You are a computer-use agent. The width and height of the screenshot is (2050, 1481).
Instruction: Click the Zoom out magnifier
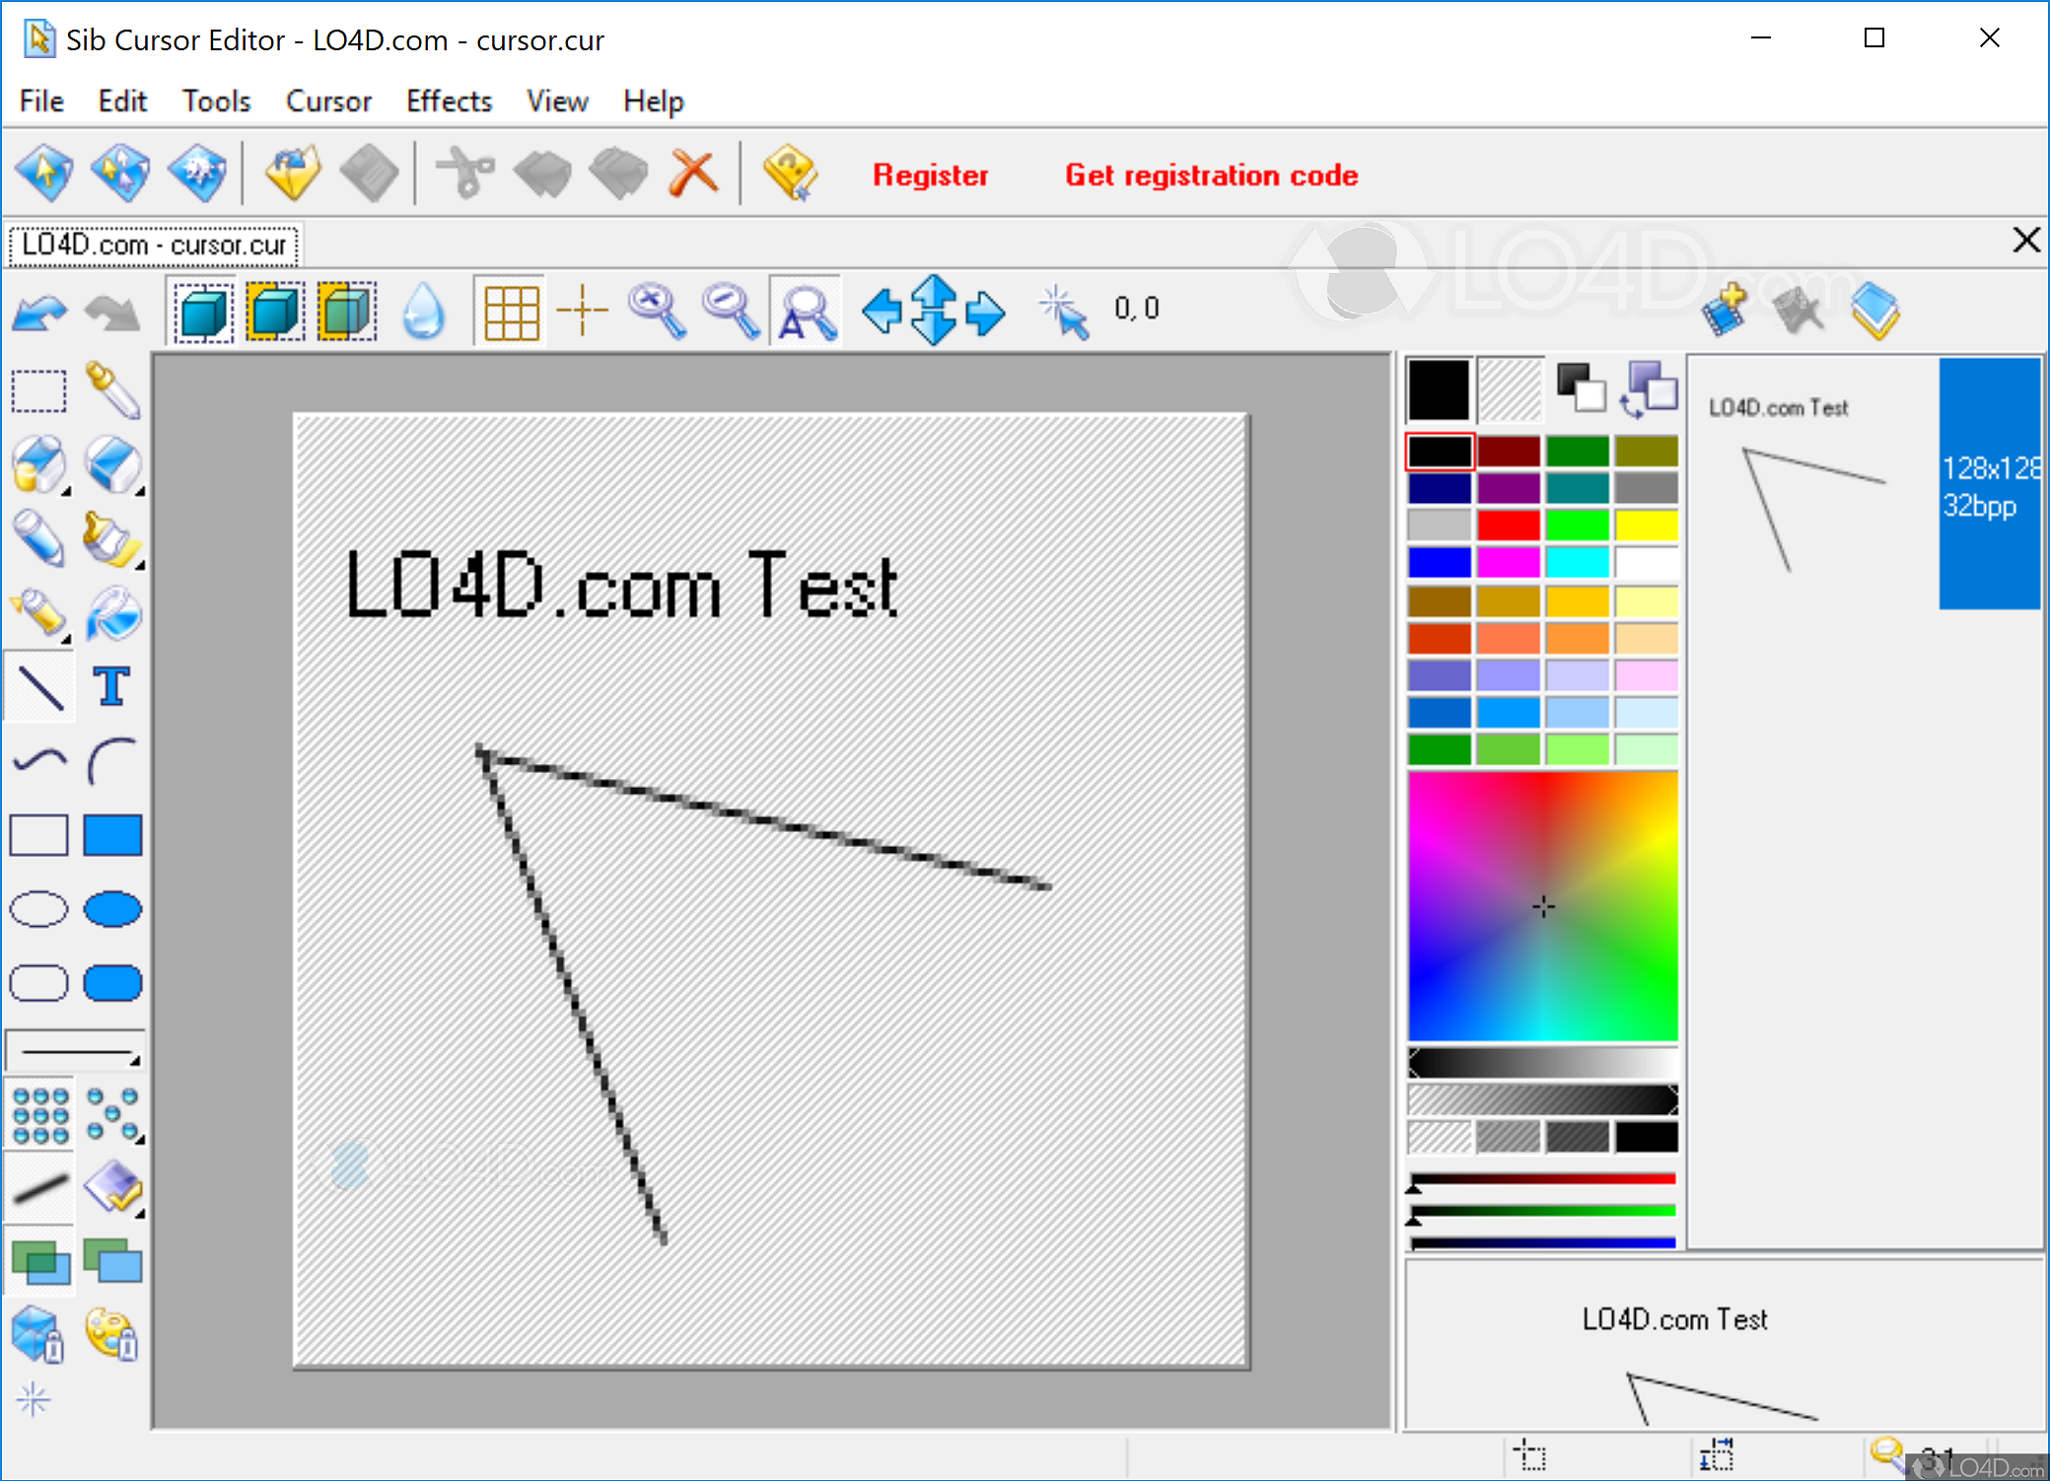tap(731, 311)
